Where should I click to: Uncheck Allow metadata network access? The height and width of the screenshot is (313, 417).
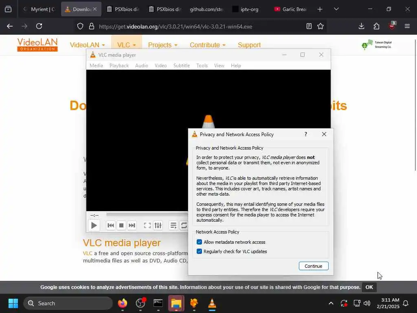click(199, 242)
